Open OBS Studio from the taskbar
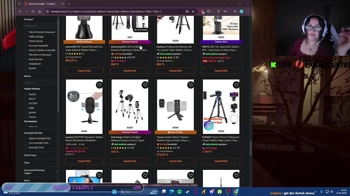The width and height of the screenshot is (350, 196). pyautogui.click(x=227, y=192)
